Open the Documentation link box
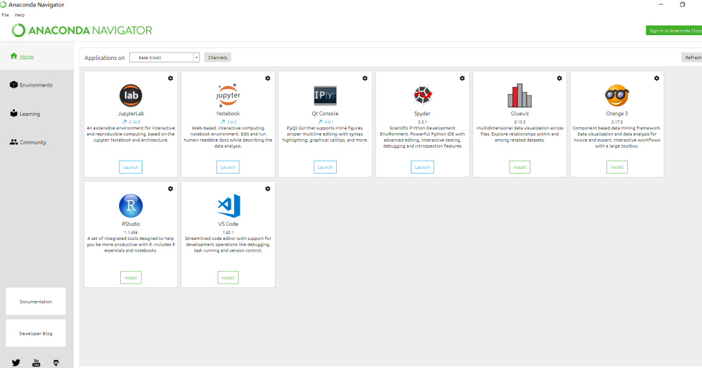This screenshot has height=368, width=702. (x=36, y=301)
